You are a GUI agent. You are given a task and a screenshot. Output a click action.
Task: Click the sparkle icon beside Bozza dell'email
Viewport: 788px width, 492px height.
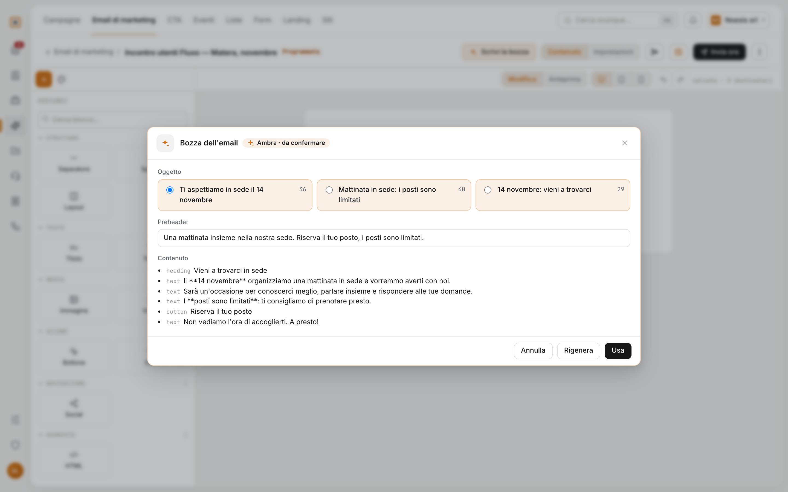click(x=166, y=143)
